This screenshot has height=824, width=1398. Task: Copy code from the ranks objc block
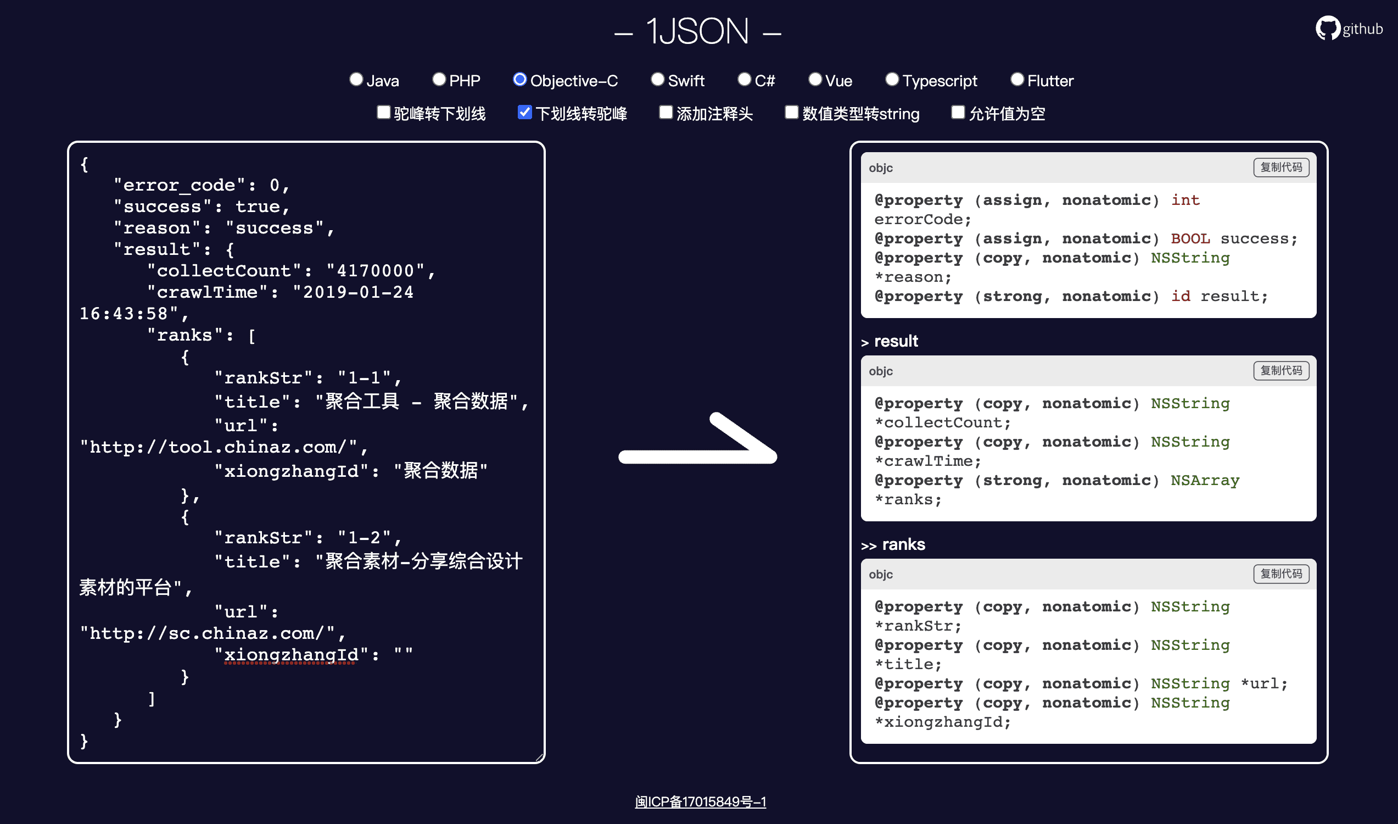tap(1281, 574)
